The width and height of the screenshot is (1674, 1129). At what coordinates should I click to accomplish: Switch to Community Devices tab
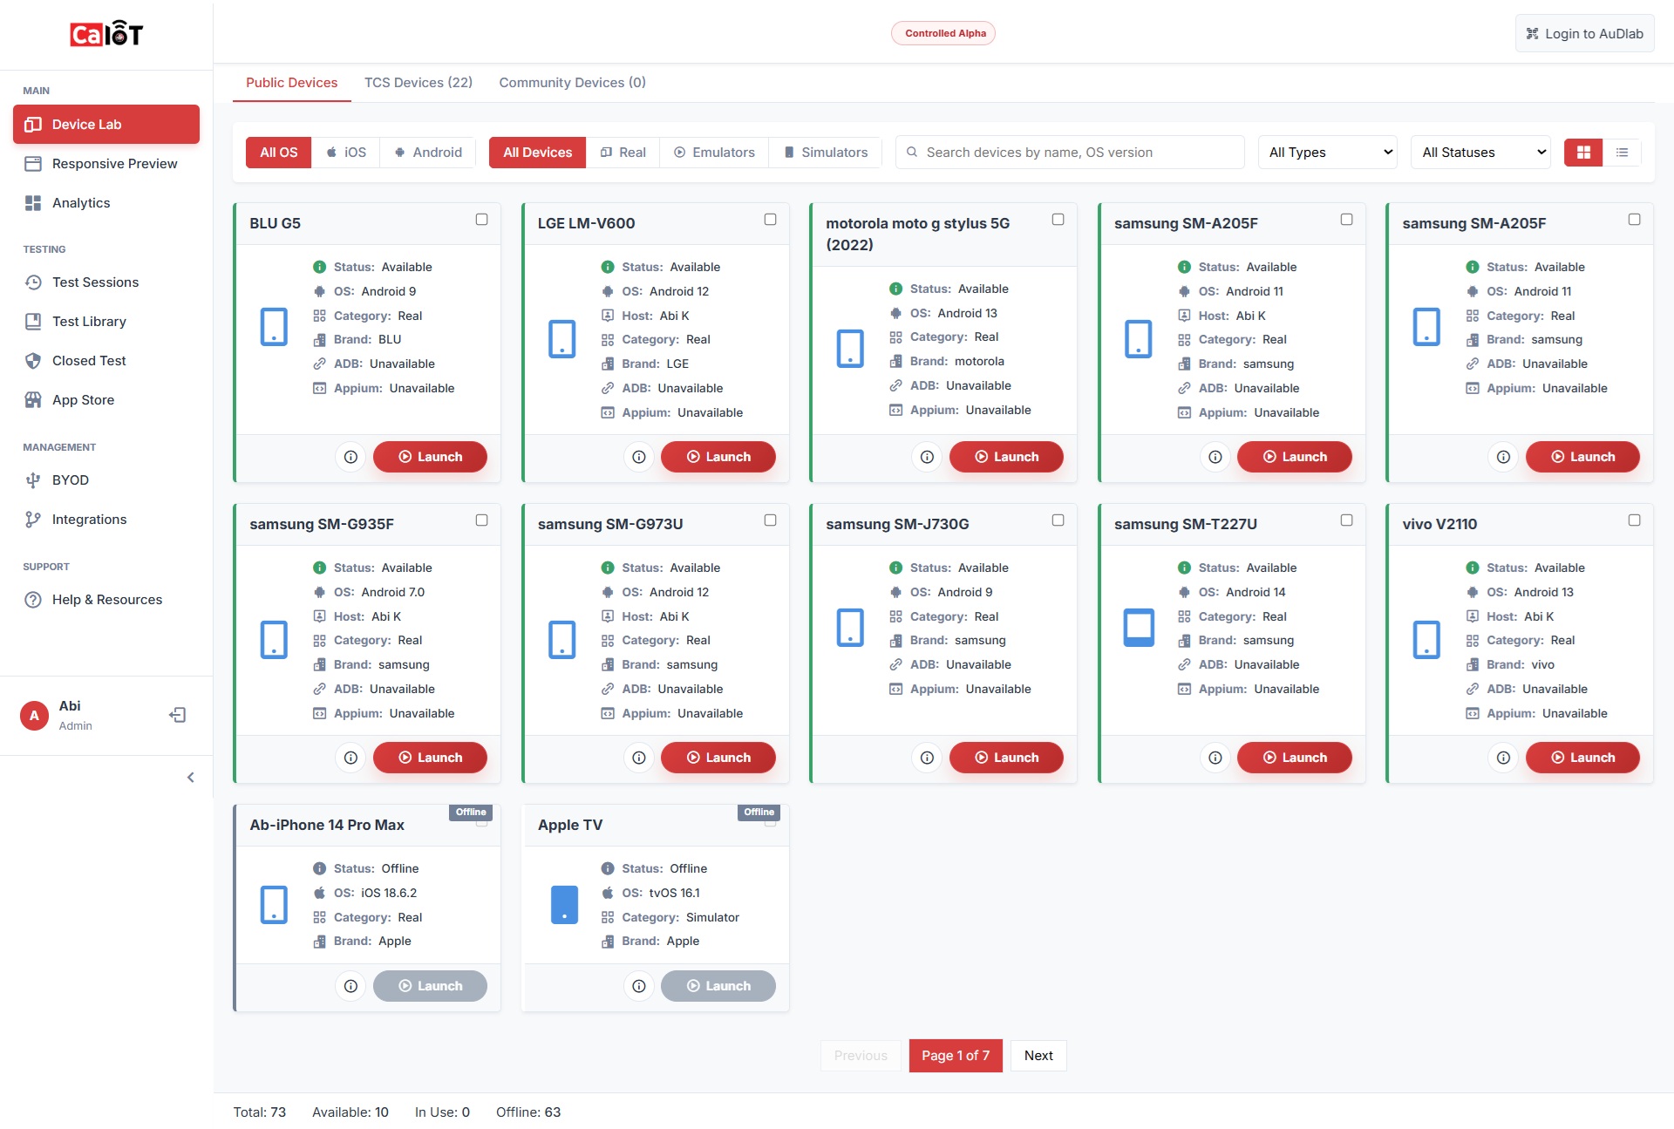[x=572, y=83]
